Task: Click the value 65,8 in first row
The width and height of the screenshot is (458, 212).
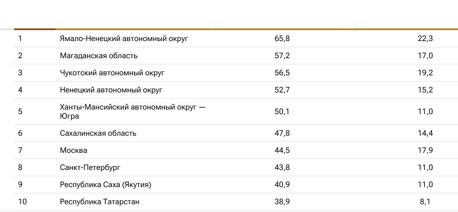Action: click(282, 38)
